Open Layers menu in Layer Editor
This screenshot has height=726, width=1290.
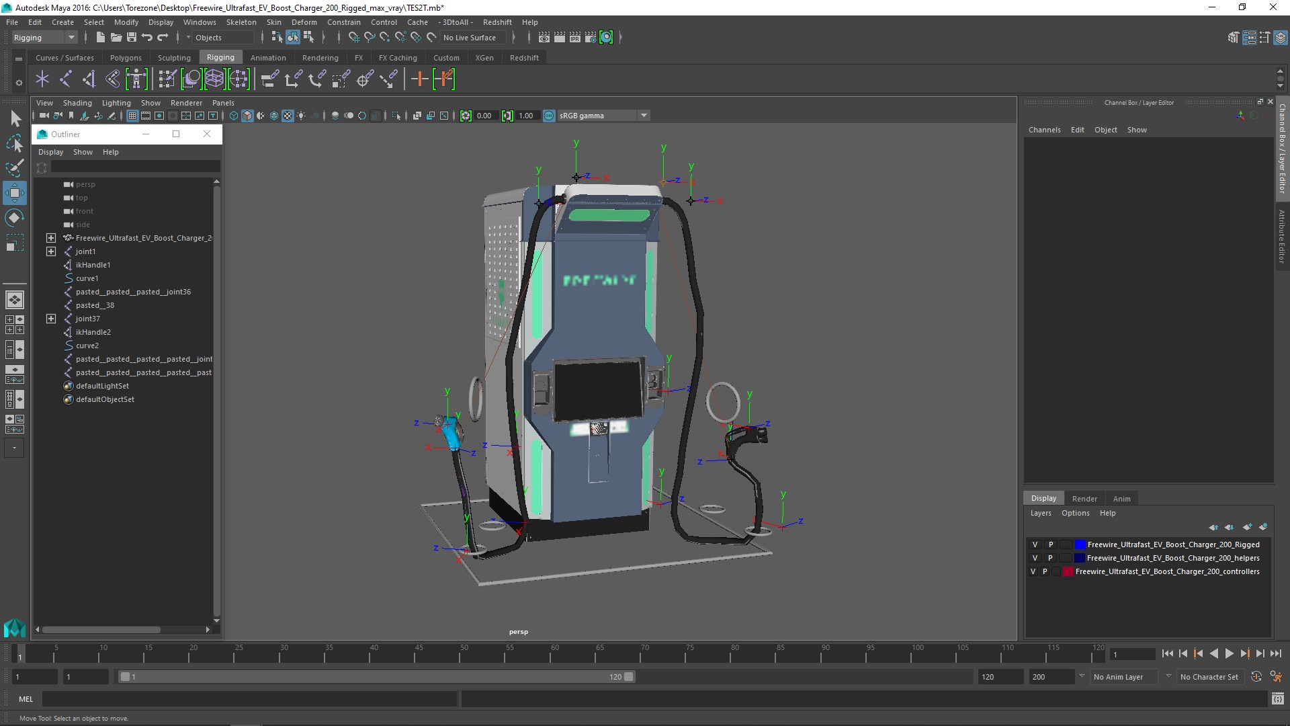[1041, 513]
